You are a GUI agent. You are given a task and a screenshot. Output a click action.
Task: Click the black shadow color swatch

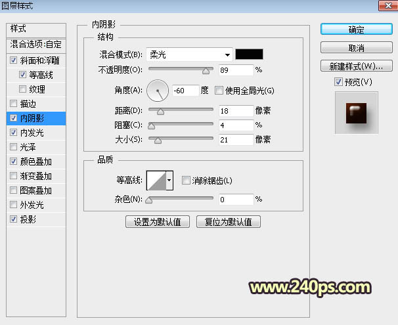pyautogui.click(x=249, y=54)
